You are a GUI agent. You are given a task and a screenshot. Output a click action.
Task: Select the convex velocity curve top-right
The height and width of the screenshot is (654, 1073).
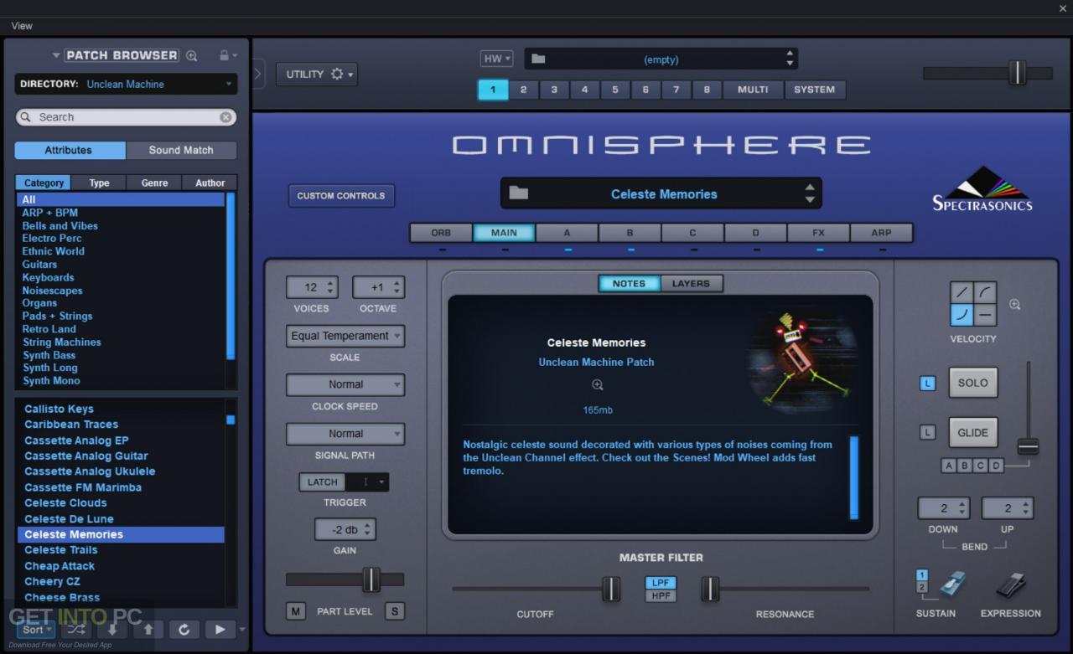[985, 293]
